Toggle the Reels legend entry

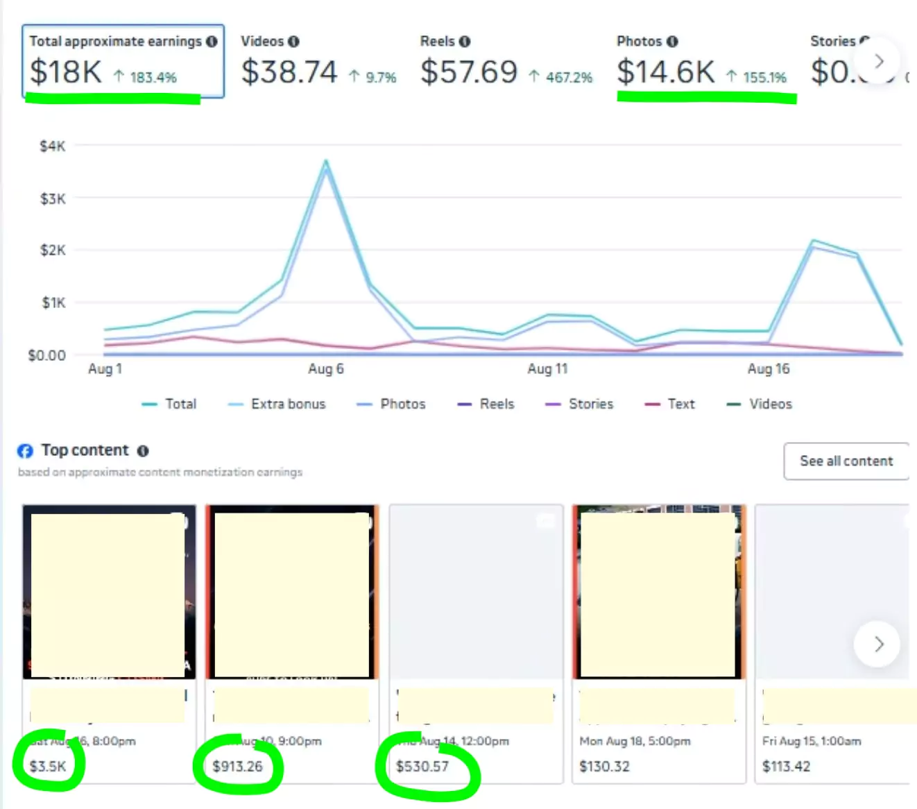click(x=487, y=404)
